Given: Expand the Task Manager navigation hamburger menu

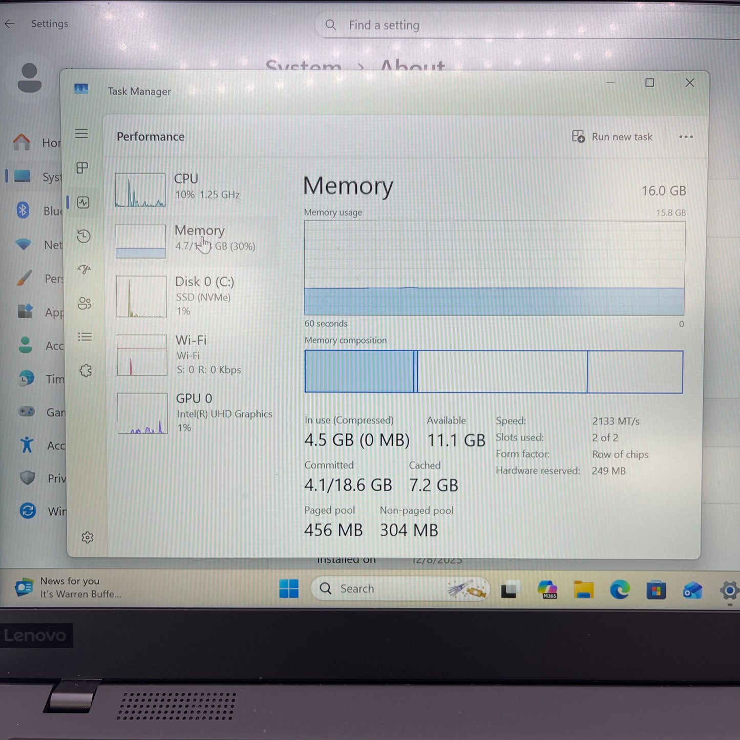Looking at the screenshot, I should point(81,134).
